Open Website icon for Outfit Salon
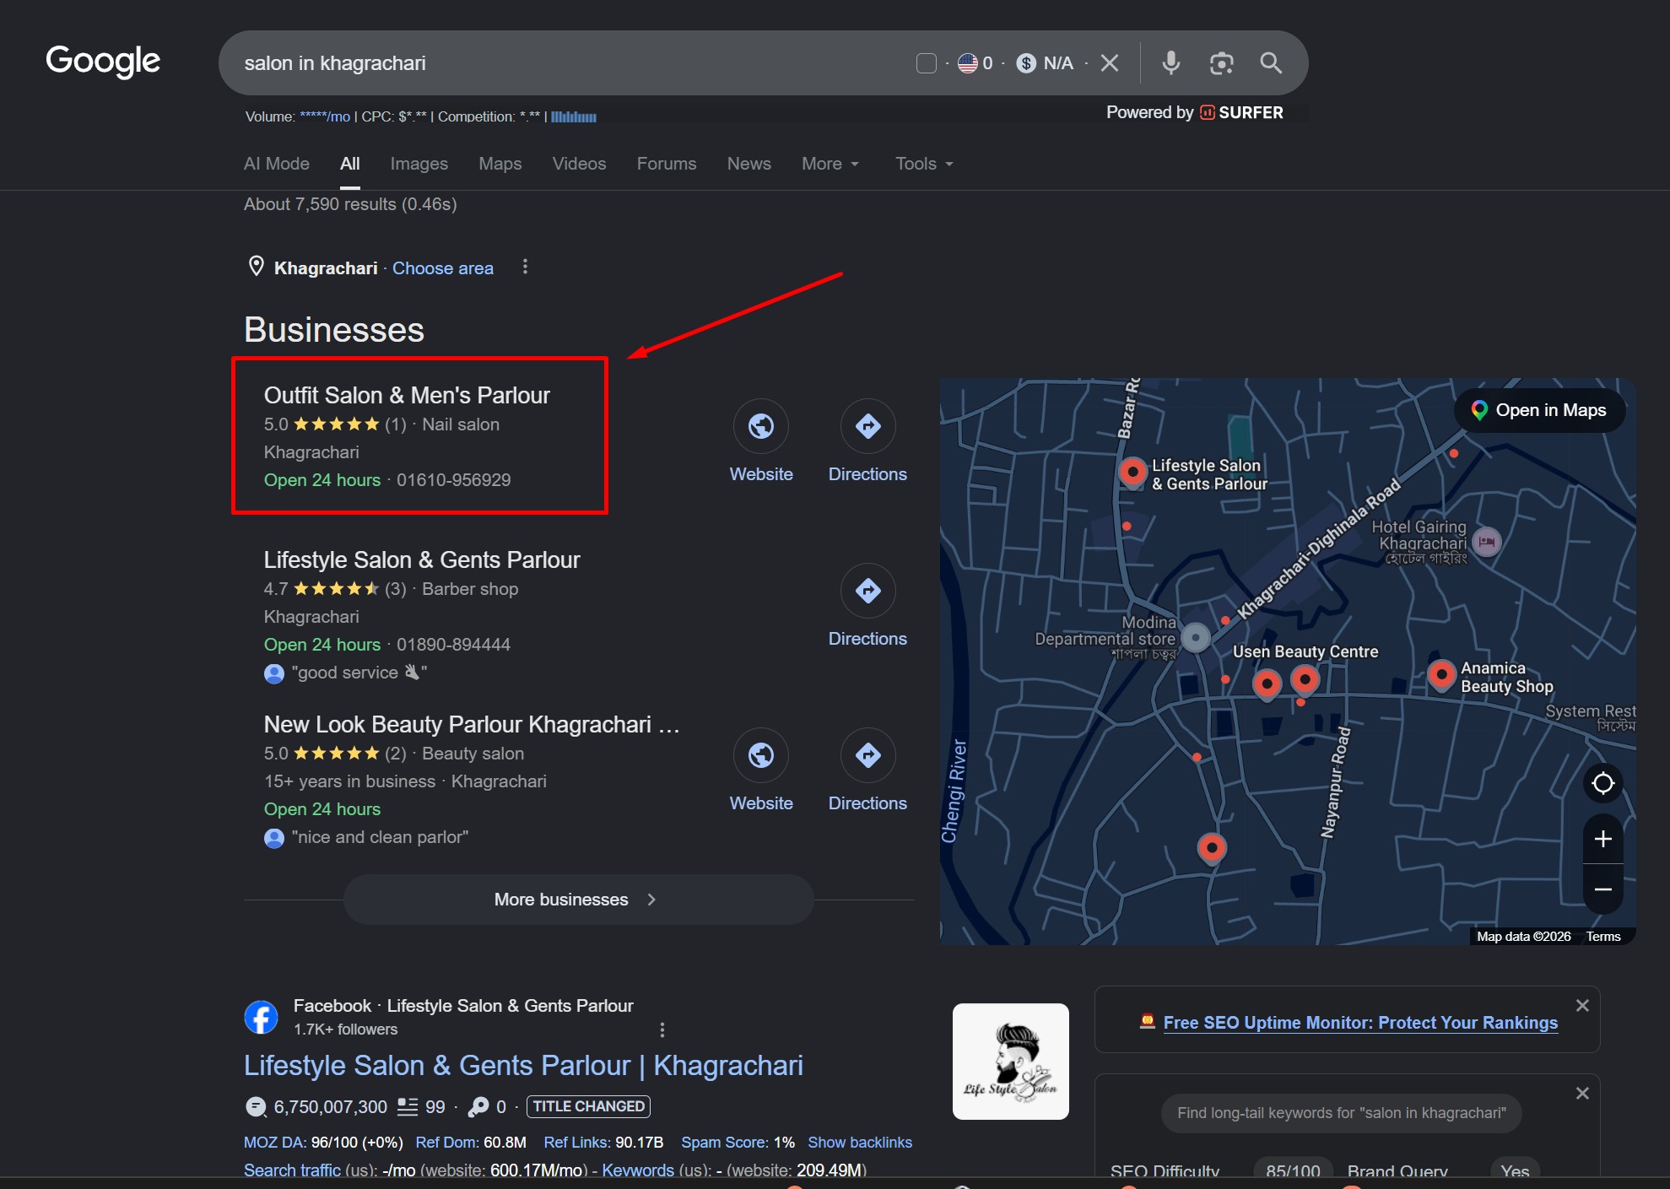Viewport: 1670px width, 1189px height. click(761, 426)
